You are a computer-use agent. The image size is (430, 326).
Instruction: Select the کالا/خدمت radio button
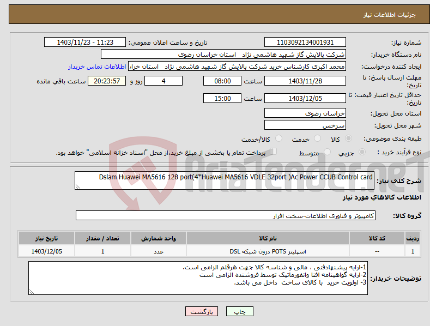point(278,138)
